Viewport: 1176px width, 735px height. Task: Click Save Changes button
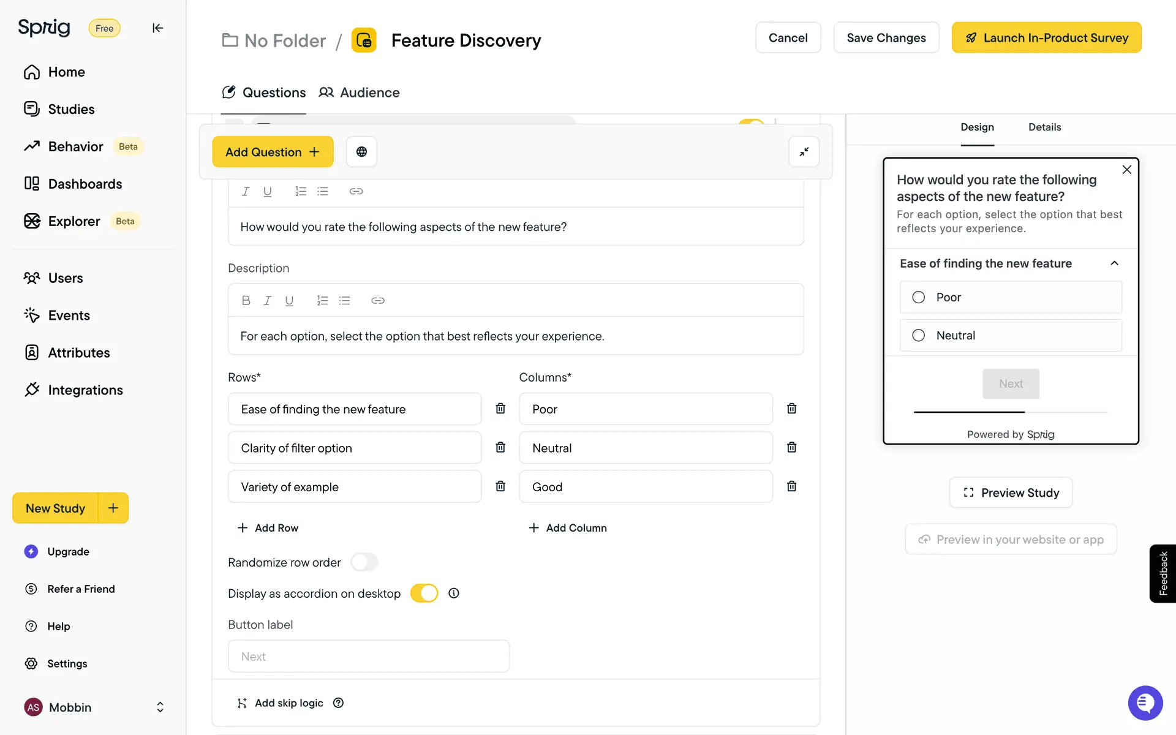(x=886, y=38)
